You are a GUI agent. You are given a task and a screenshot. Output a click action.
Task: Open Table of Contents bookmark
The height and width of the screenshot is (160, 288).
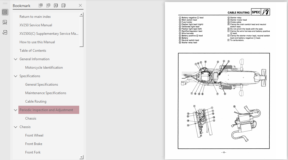click(33, 50)
